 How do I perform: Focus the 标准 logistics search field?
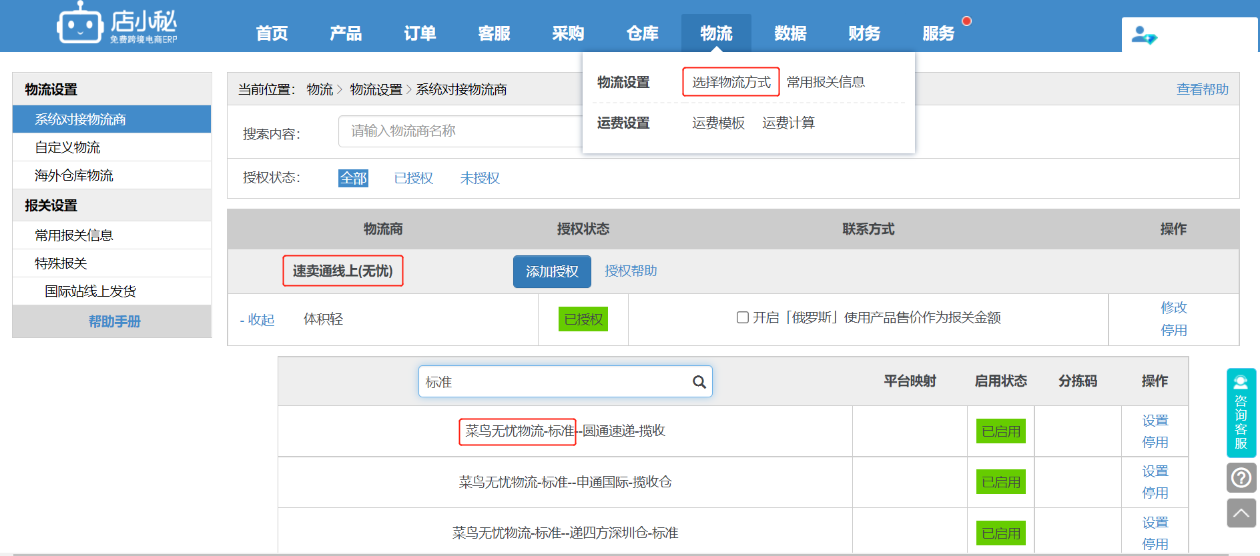click(x=565, y=381)
